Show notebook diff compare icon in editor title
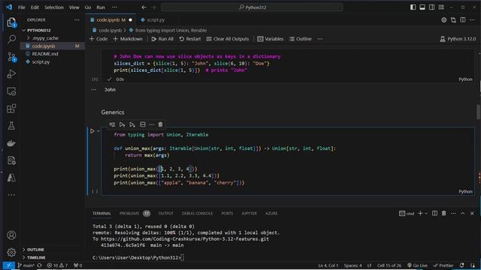481x270 pixels. 453,20
